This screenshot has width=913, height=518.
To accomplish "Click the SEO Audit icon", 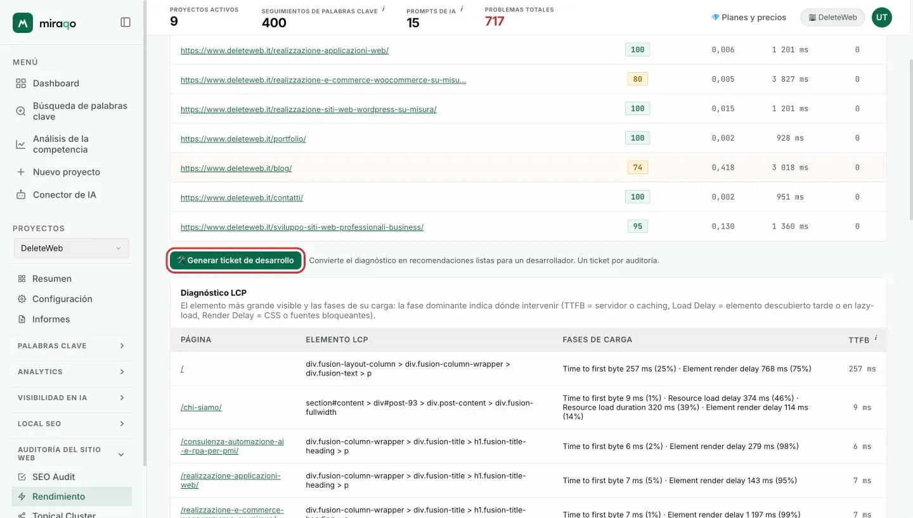I will pyautogui.click(x=22, y=477).
